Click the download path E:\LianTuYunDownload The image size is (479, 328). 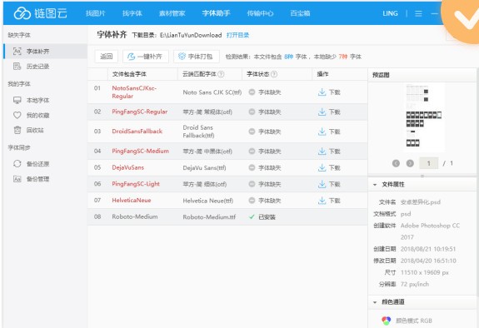click(191, 35)
